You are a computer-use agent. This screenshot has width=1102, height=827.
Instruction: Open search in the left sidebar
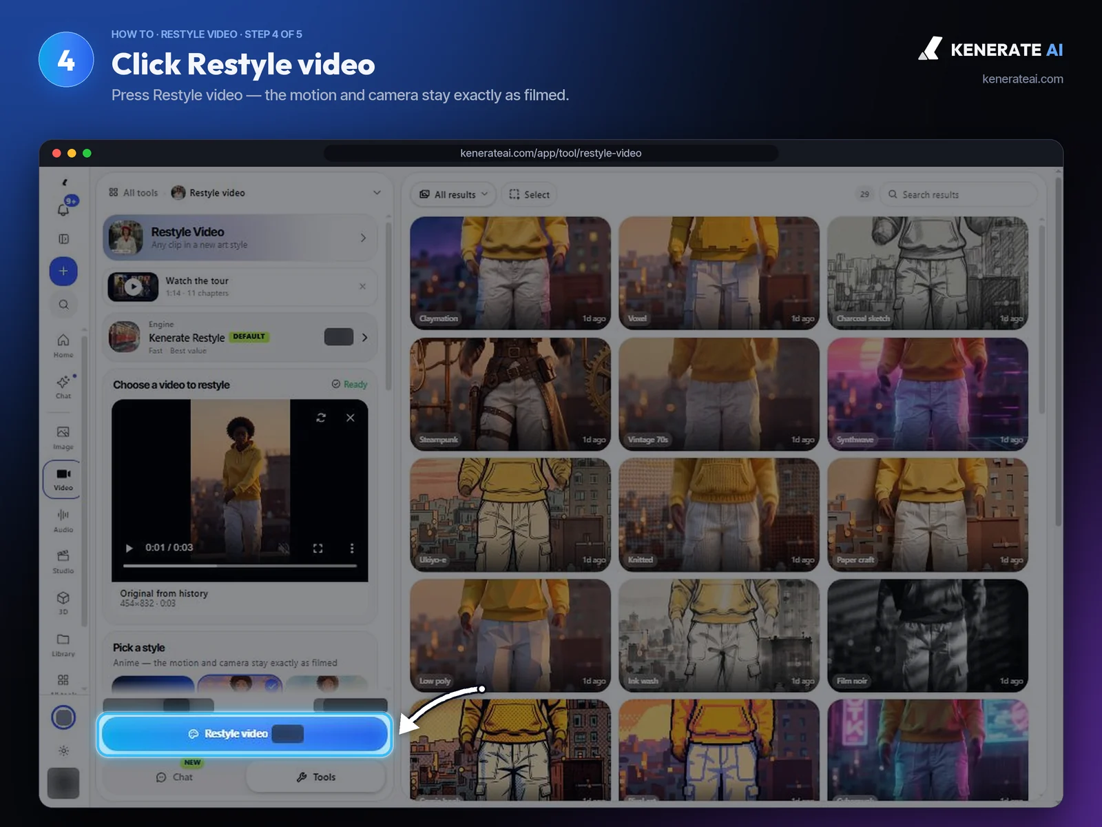pyautogui.click(x=63, y=305)
